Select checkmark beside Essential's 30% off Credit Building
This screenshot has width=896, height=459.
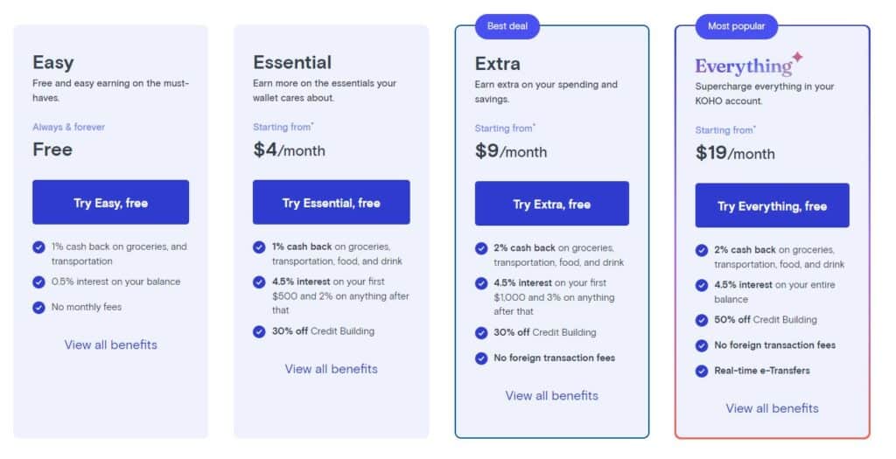259,331
